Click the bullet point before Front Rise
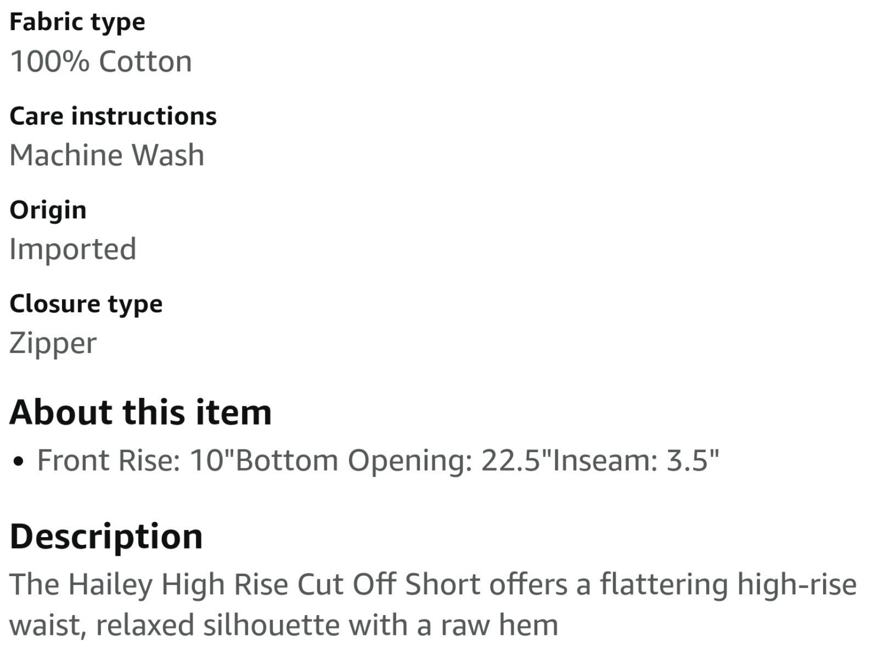This screenshot has width=878, height=654. click(x=20, y=461)
